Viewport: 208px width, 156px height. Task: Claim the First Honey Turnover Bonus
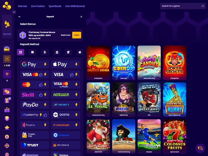coord(77,35)
